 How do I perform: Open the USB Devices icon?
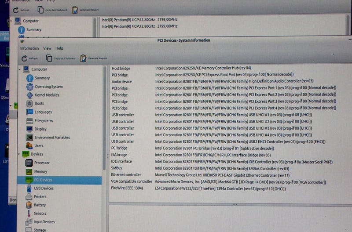[29, 188]
